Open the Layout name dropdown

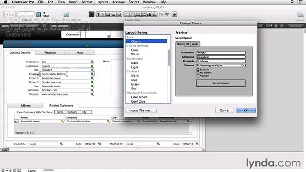click(x=25, y=26)
